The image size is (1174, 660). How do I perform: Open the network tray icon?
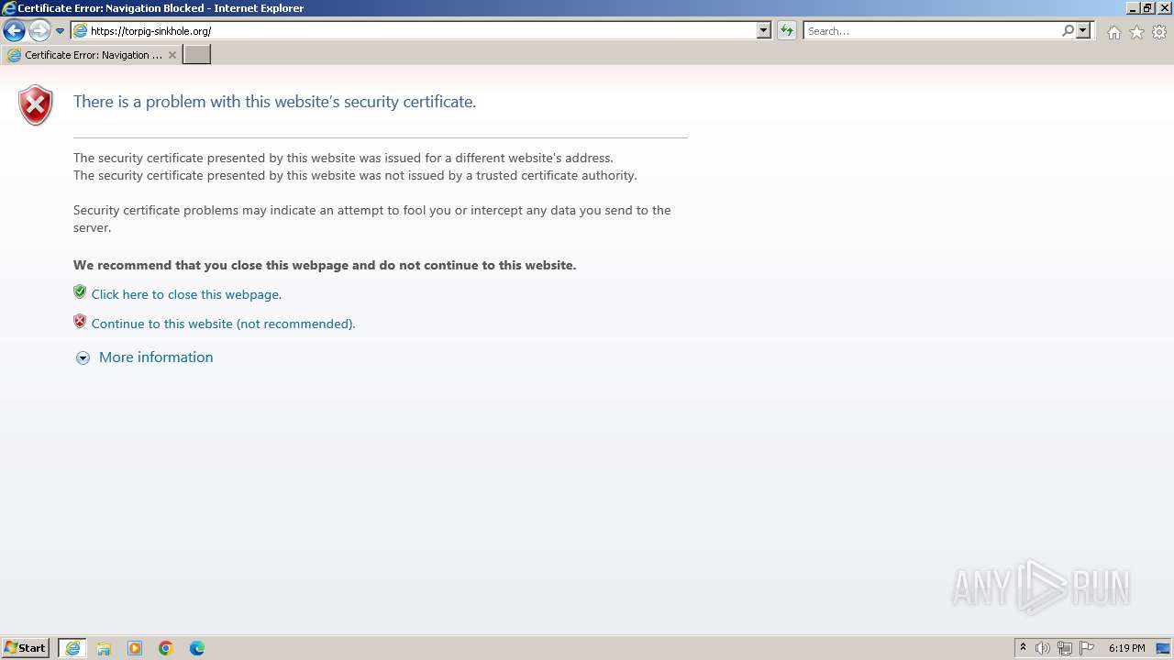tap(1065, 648)
